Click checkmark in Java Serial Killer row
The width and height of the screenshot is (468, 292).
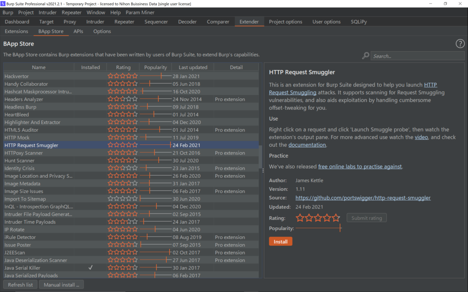[x=90, y=268]
